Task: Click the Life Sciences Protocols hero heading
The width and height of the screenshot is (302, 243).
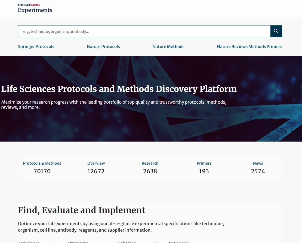Action: (119, 89)
